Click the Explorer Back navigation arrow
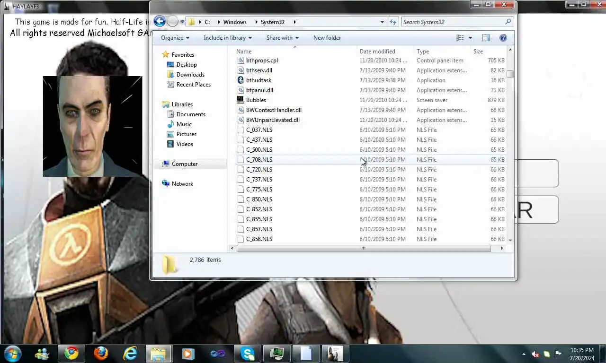Image resolution: width=606 pixels, height=363 pixels. coord(160,21)
